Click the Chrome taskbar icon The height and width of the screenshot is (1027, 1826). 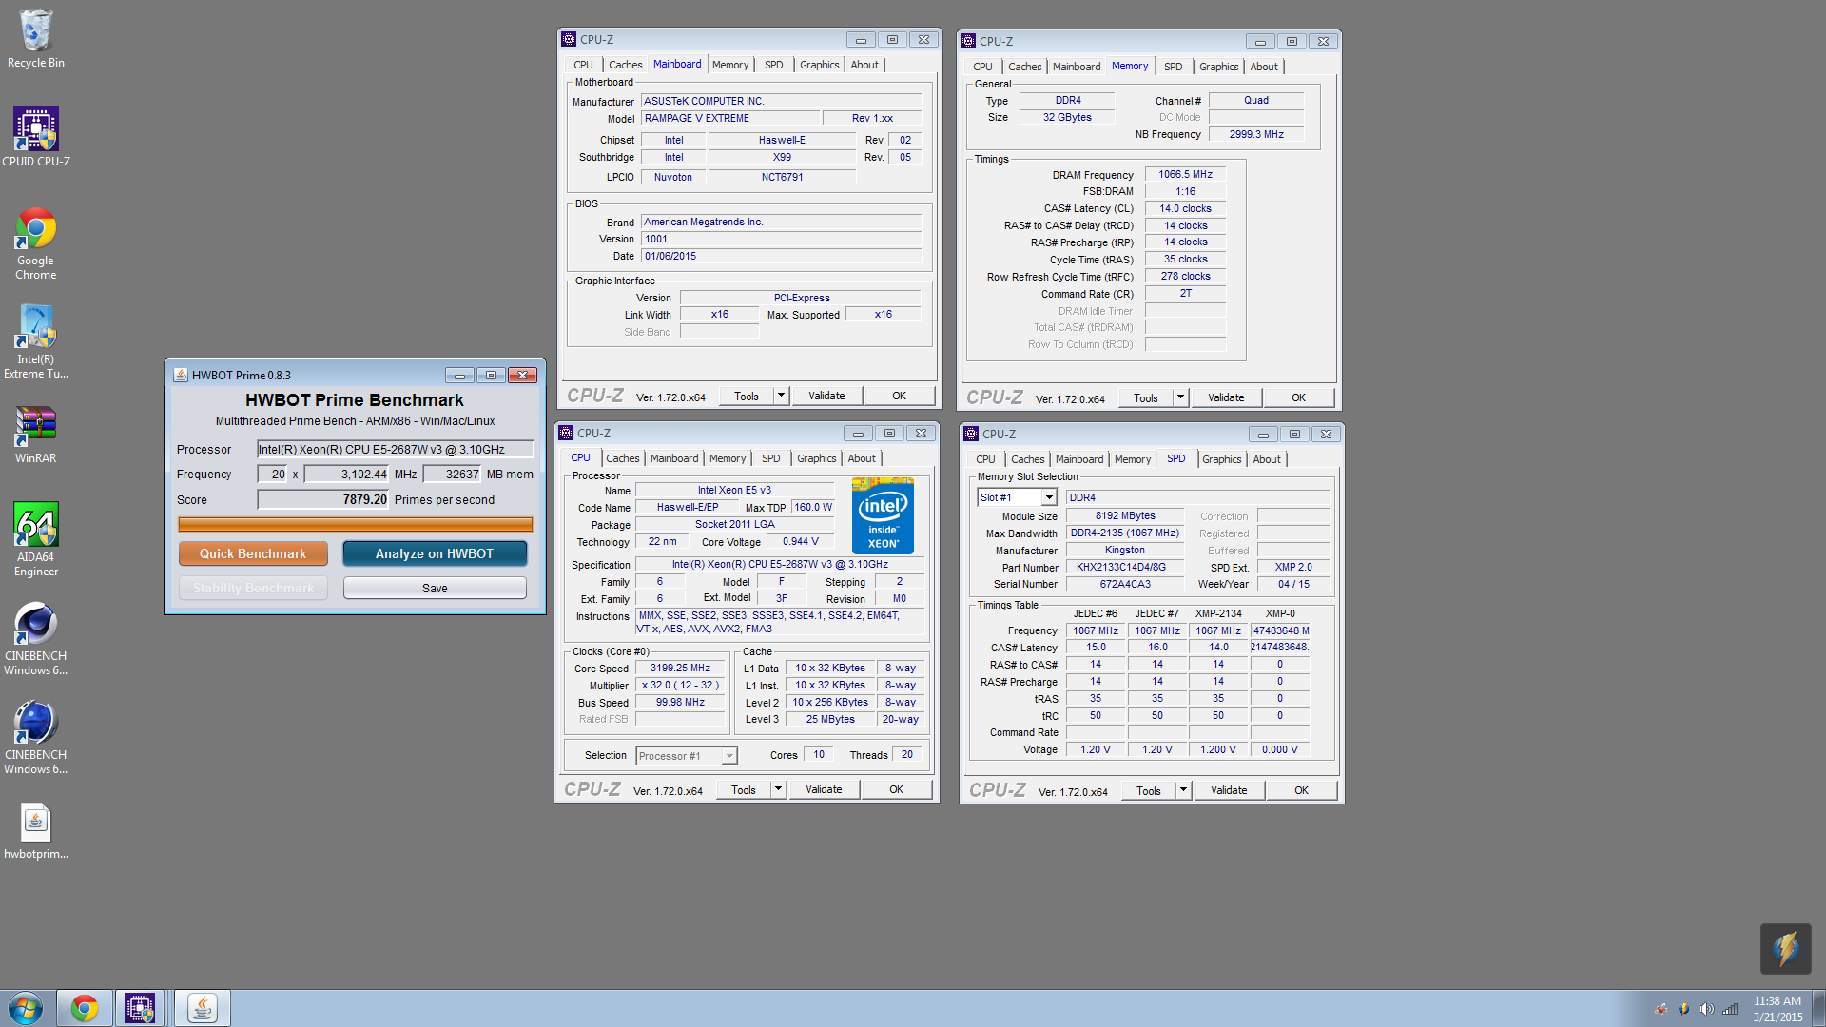tap(85, 1008)
